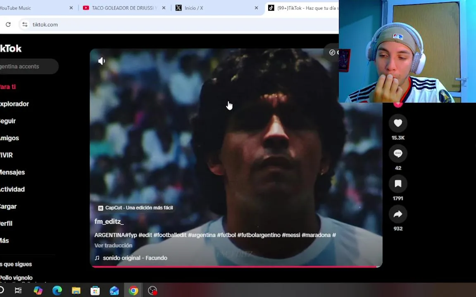Open site information icon in address bar
Image resolution: width=476 pixels, height=297 pixels.
point(25,25)
